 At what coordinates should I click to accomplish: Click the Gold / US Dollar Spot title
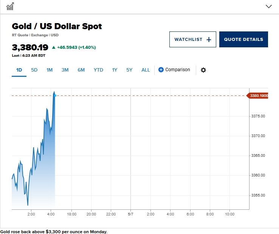(57, 26)
